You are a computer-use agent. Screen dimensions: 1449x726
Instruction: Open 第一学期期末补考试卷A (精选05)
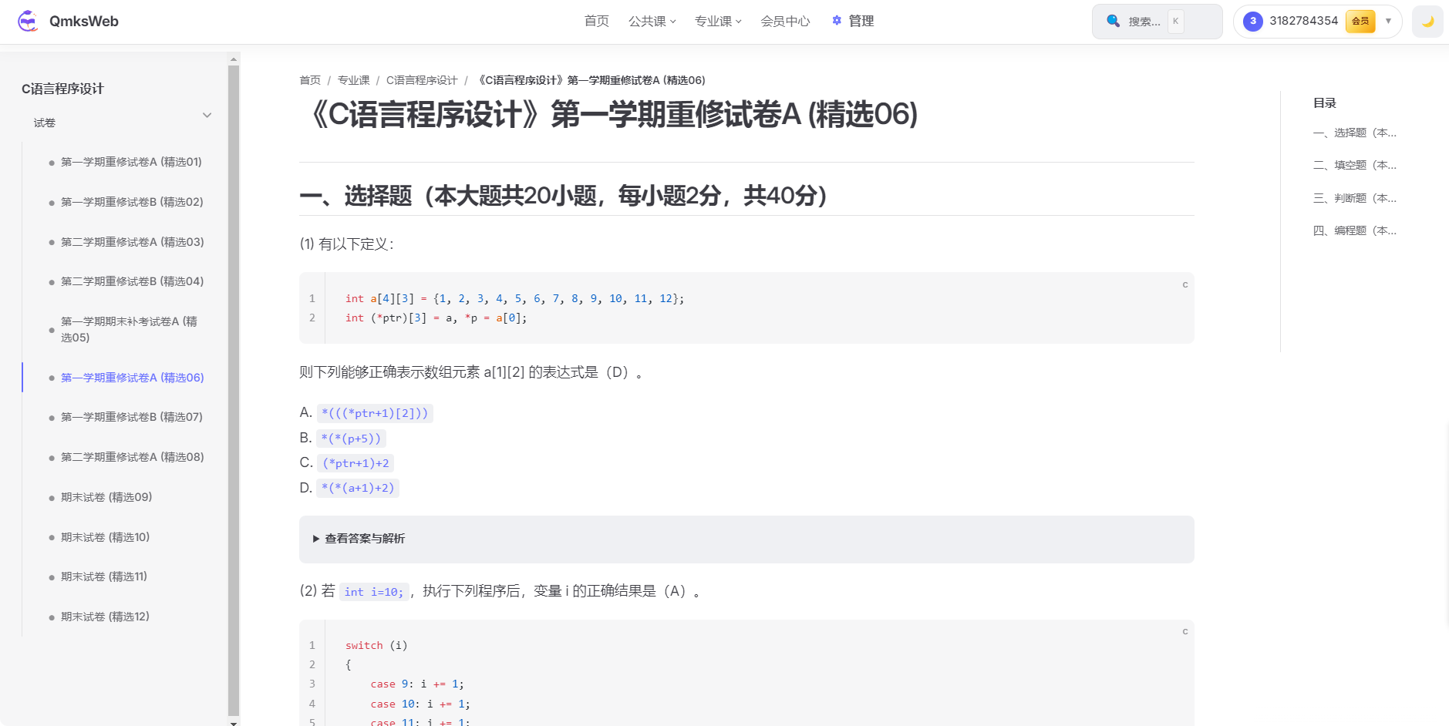129,329
